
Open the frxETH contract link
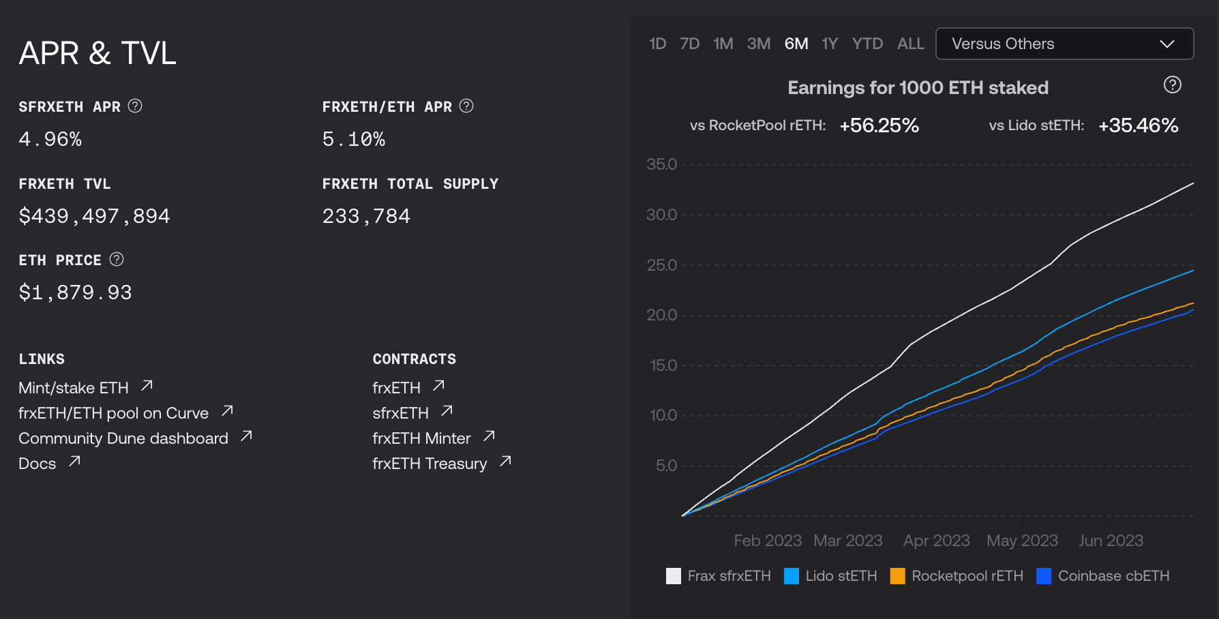(x=396, y=388)
